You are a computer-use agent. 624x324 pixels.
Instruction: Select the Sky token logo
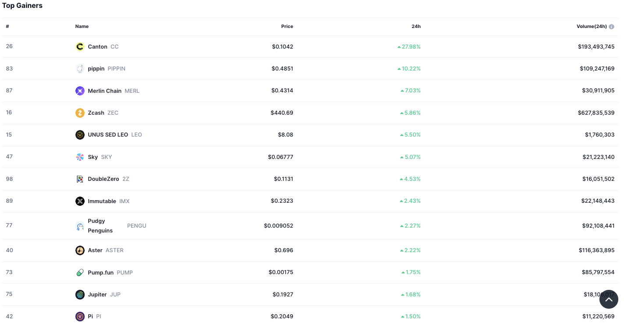click(x=80, y=157)
